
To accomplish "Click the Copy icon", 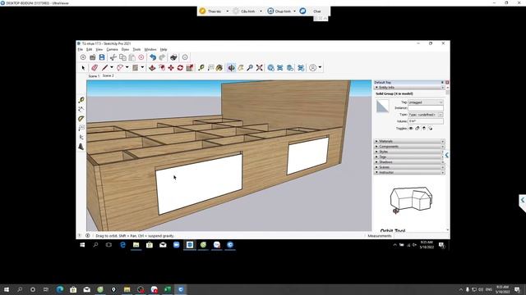I will 122,57.
